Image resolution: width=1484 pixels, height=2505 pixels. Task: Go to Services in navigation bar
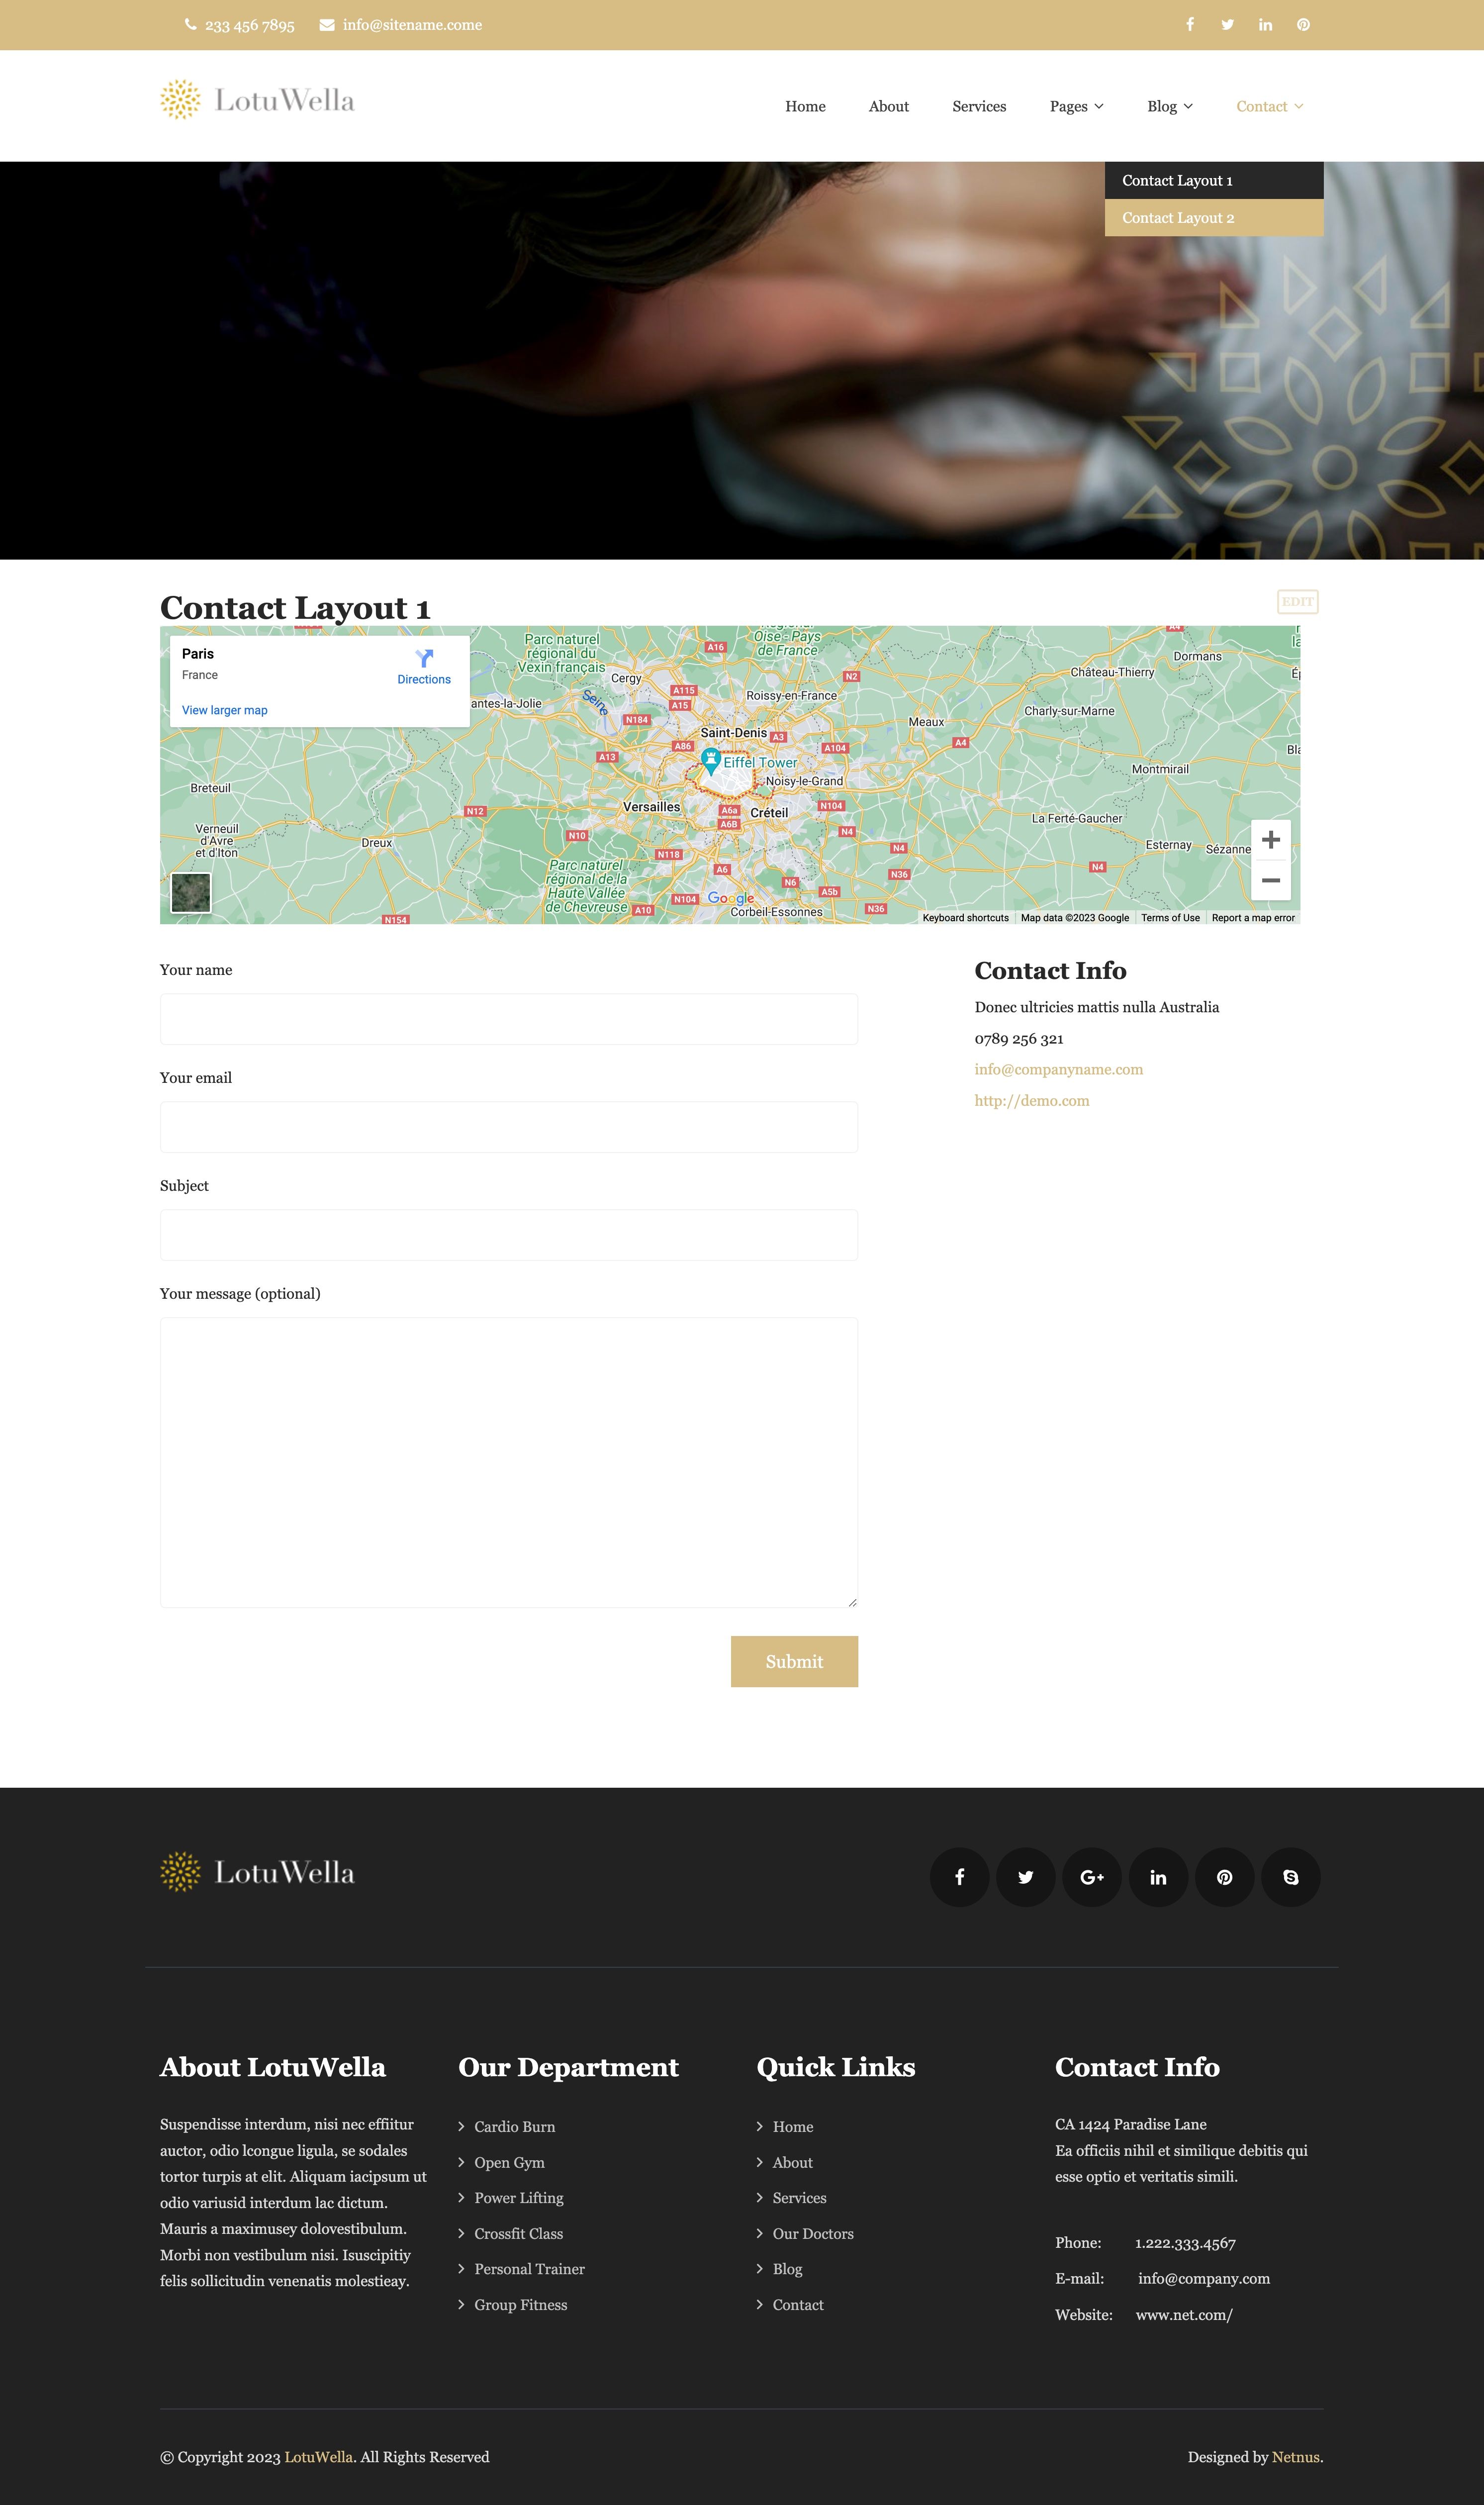pyautogui.click(x=978, y=106)
